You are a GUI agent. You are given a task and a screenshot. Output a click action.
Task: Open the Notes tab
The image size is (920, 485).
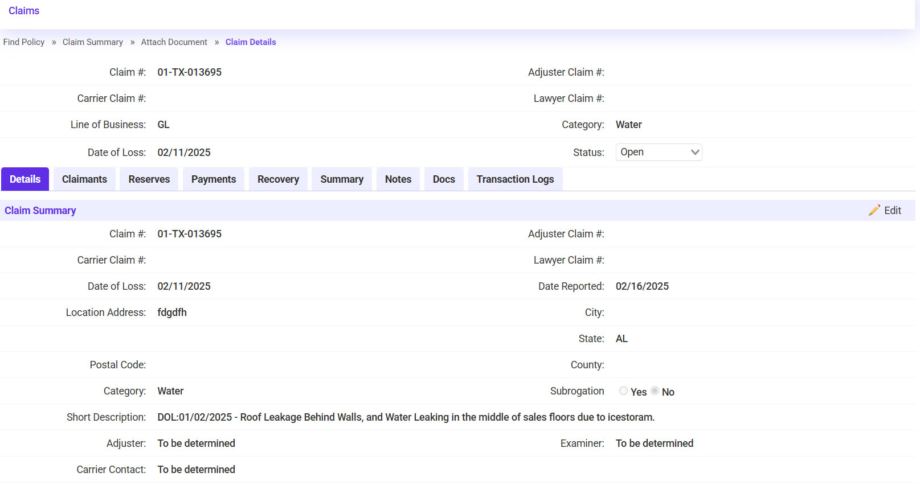tap(398, 179)
